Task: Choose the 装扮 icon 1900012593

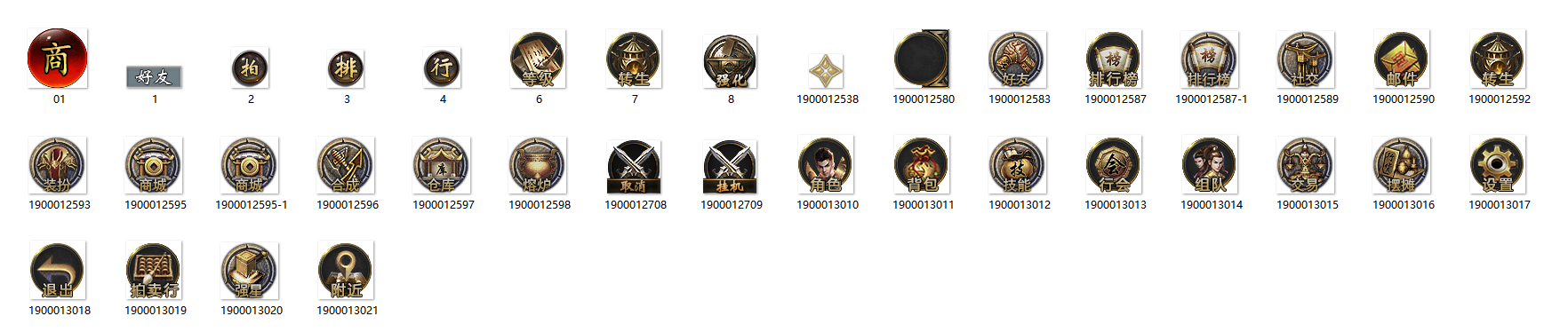Action: pos(57,165)
